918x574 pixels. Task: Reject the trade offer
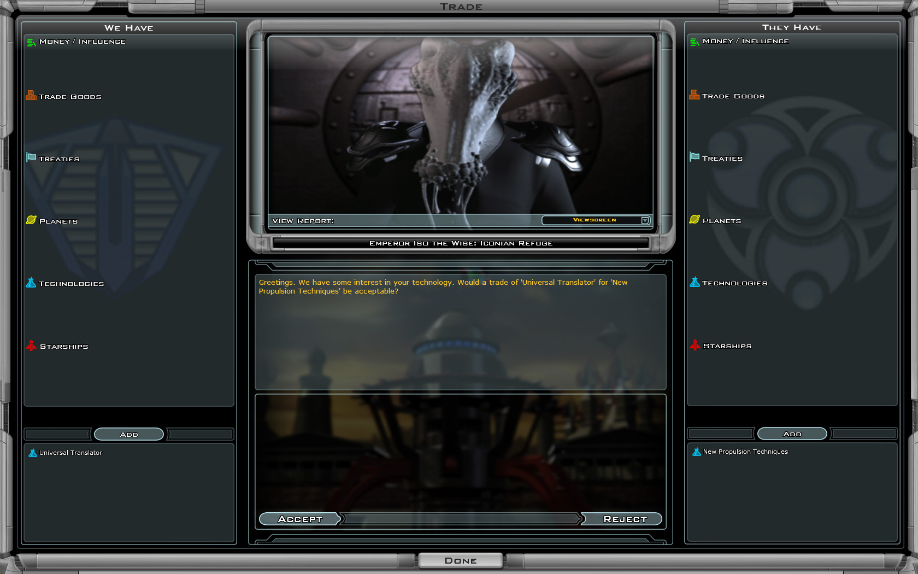625,519
